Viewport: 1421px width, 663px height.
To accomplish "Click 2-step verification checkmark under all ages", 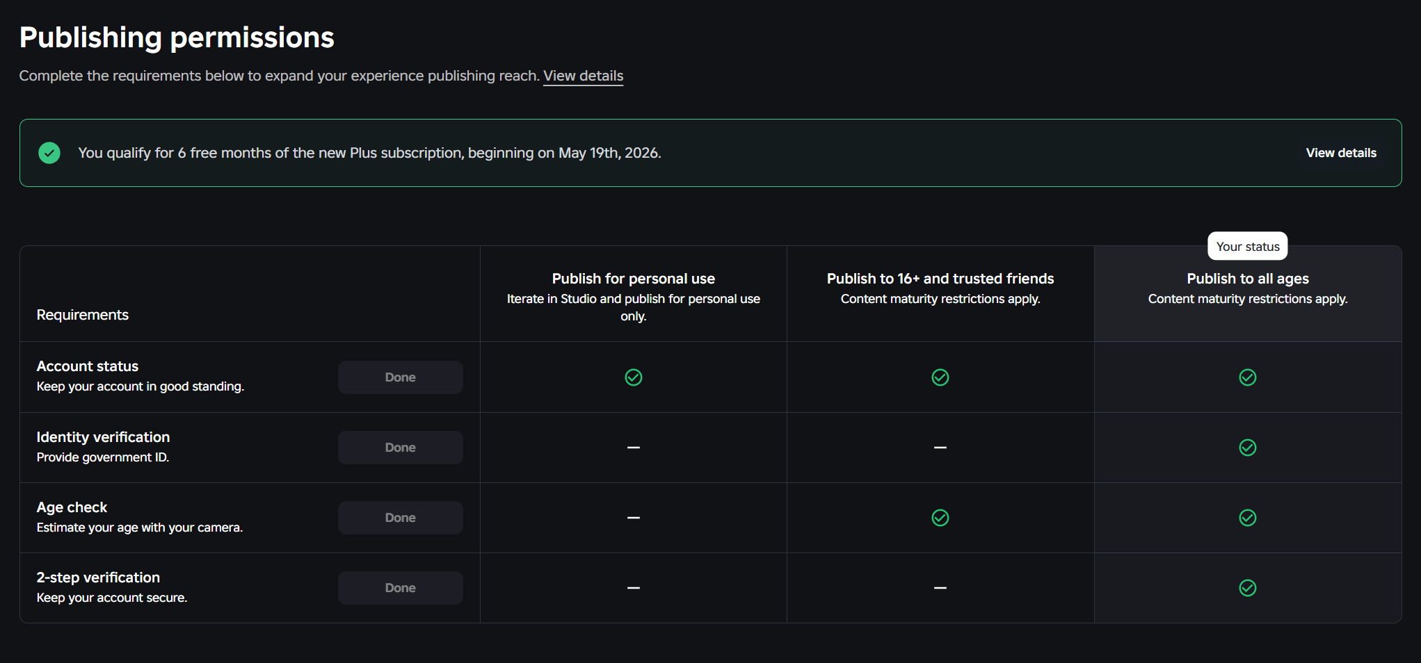I will 1248,588.
